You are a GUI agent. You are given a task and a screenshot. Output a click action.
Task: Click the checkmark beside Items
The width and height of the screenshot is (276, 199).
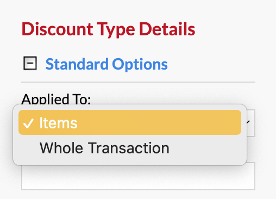28,123
